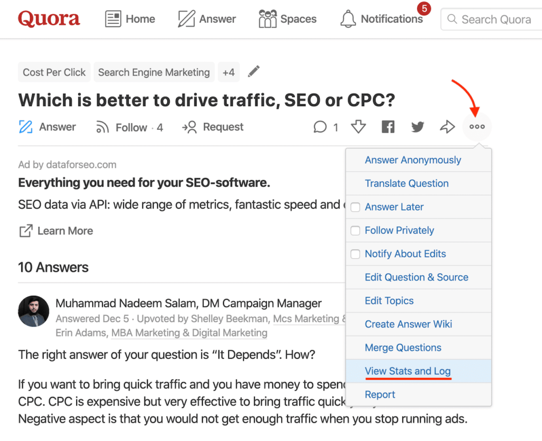The width and height of the screenshot is (542, 441).
Task: Follow the question
Action: [129, 127]
